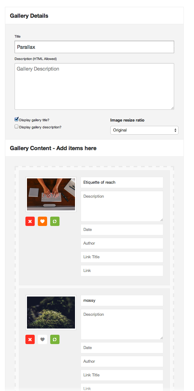This screenshot has height=391, width=194.
Task: Toggle the orange heart on the keyboard image item
Action: (x=42, y=221)
